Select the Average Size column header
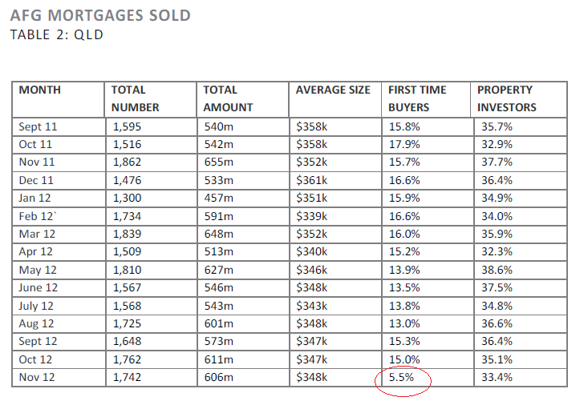584x409 pixels. click(333, 90)
